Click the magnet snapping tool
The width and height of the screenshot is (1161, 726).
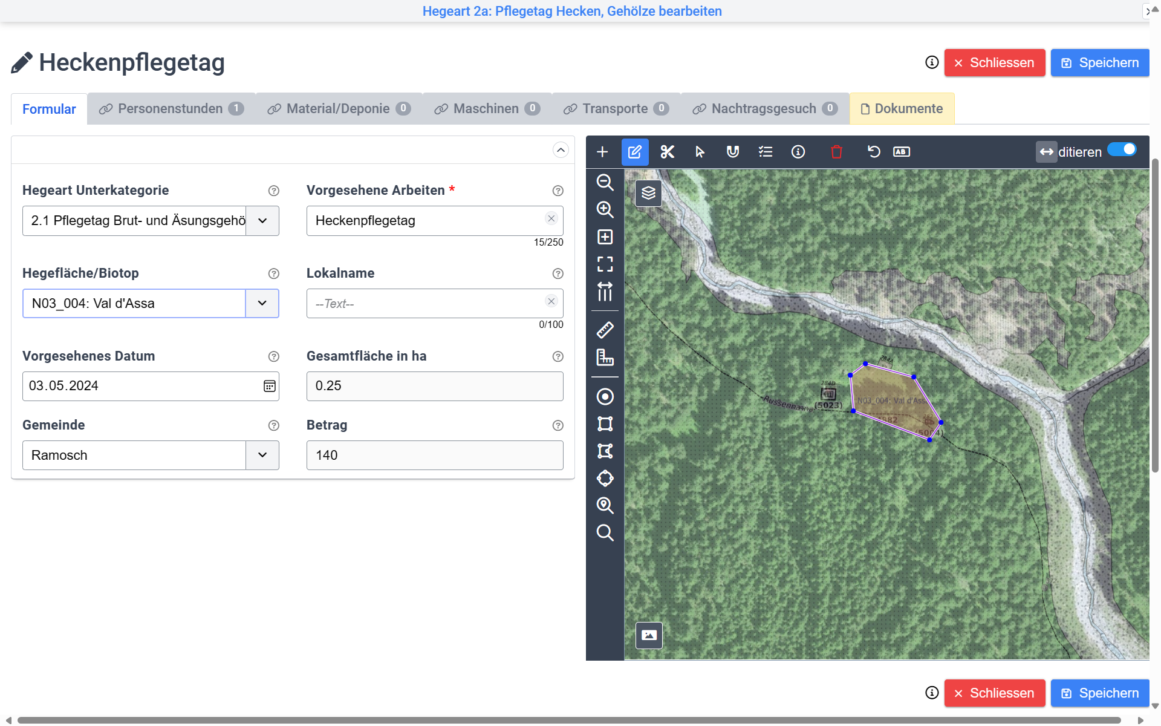click(732, 152)
